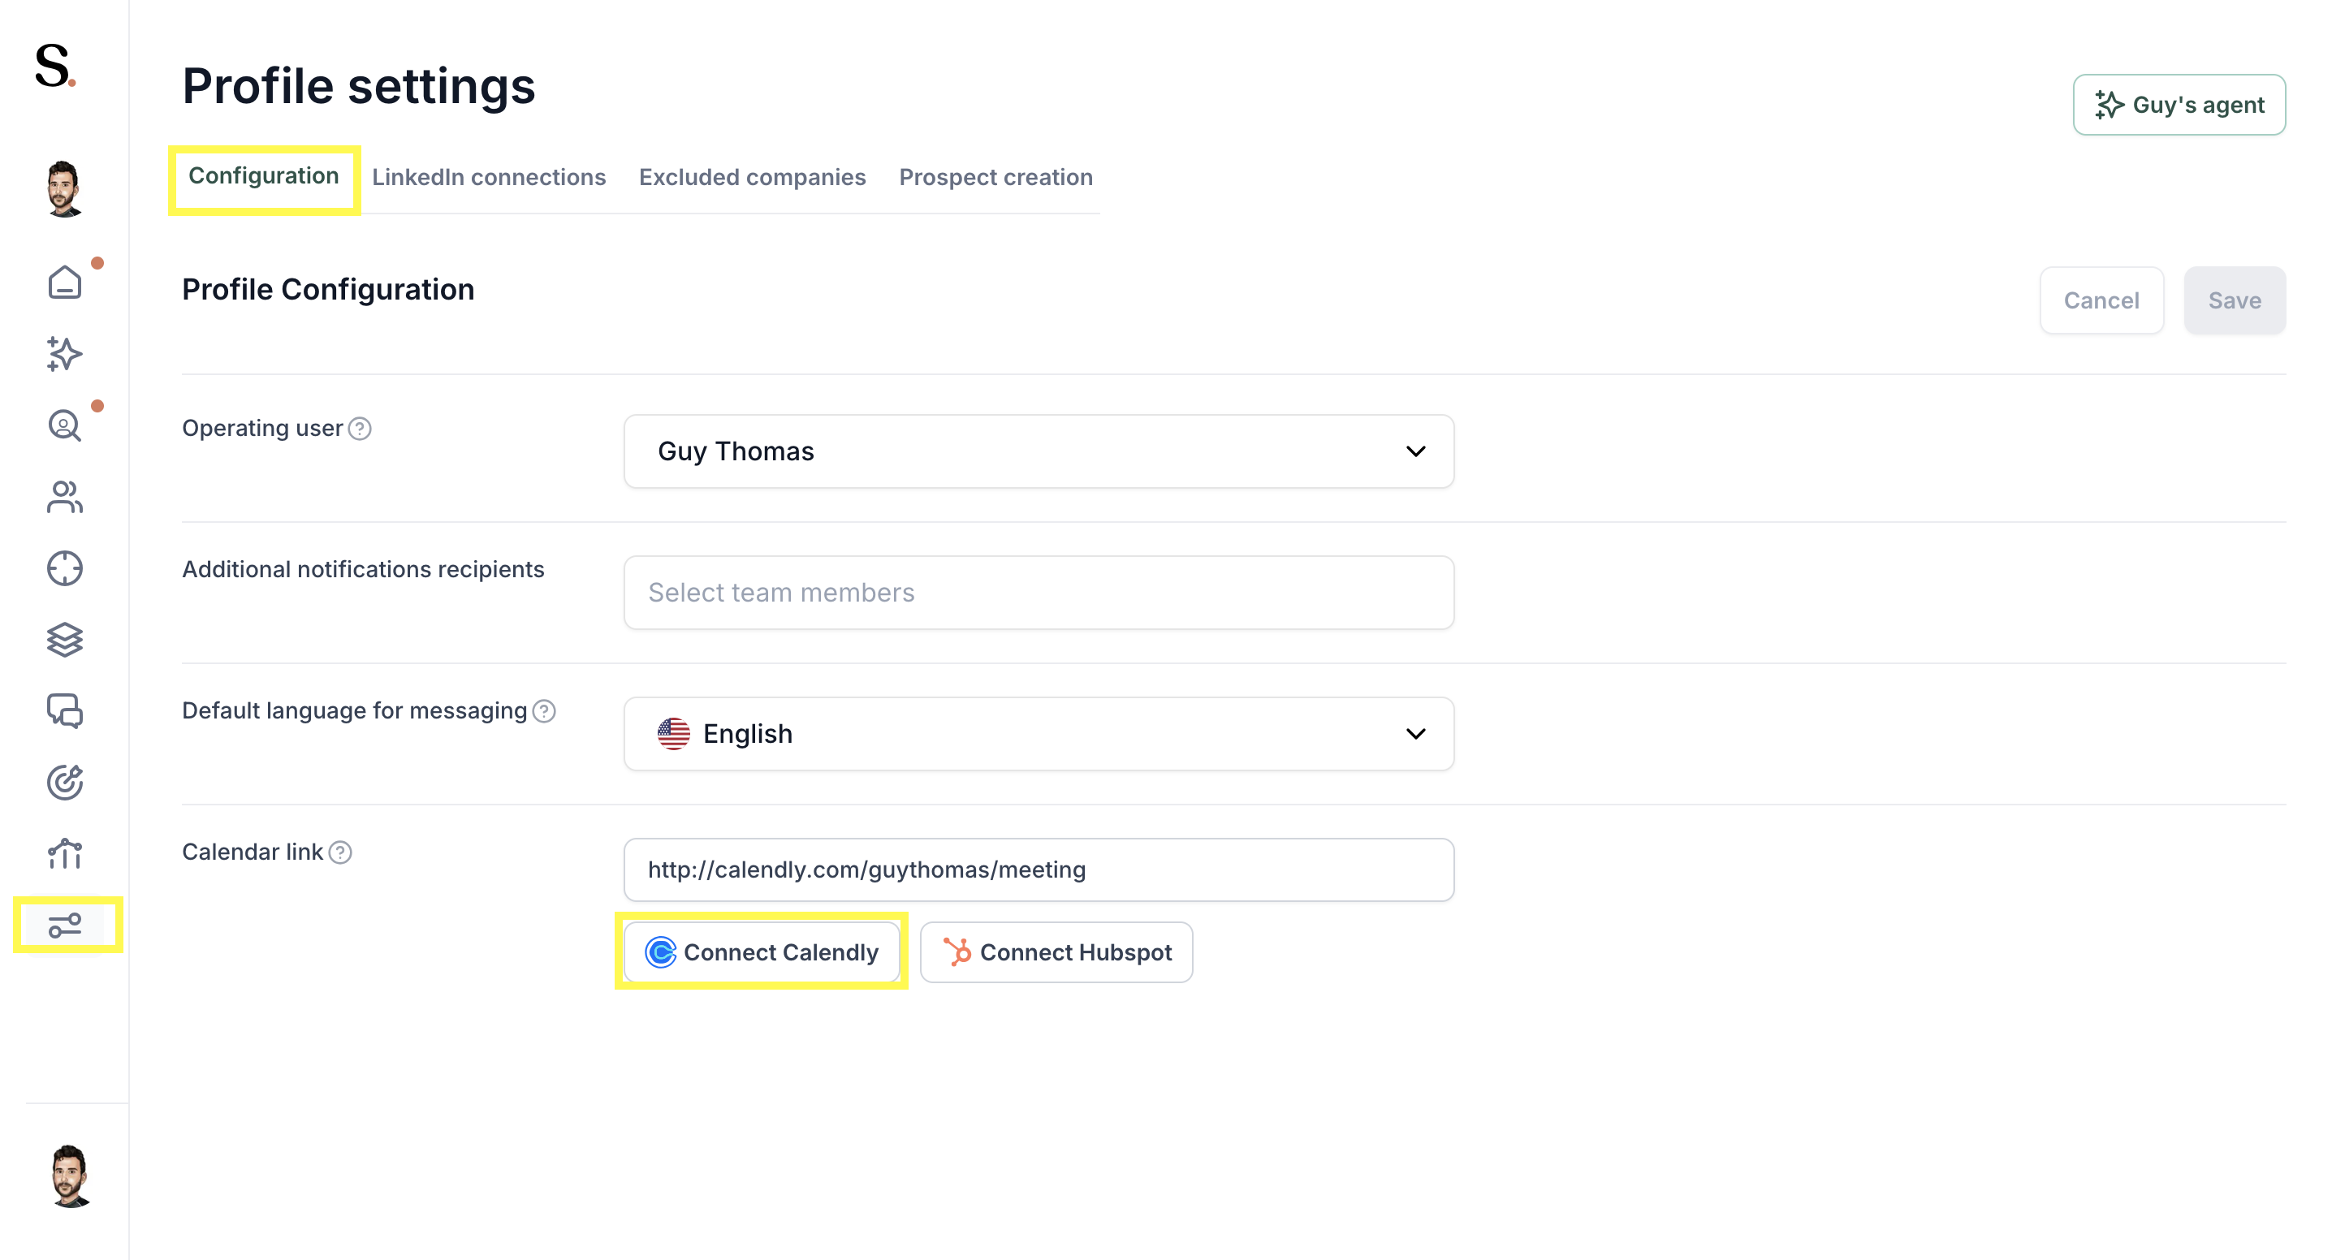Select the crosshair target sidebar icon

(x=64, y=568)
